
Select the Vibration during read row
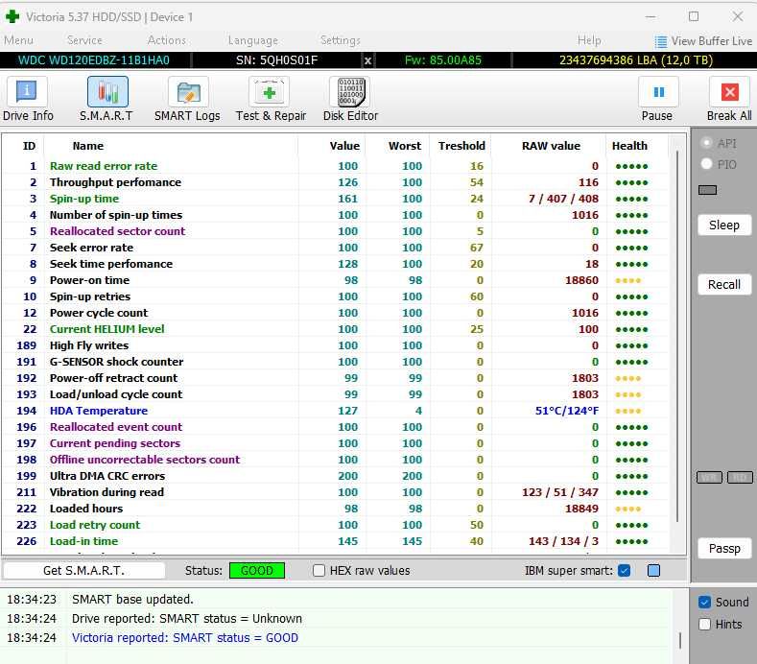[x=336, y=492]
